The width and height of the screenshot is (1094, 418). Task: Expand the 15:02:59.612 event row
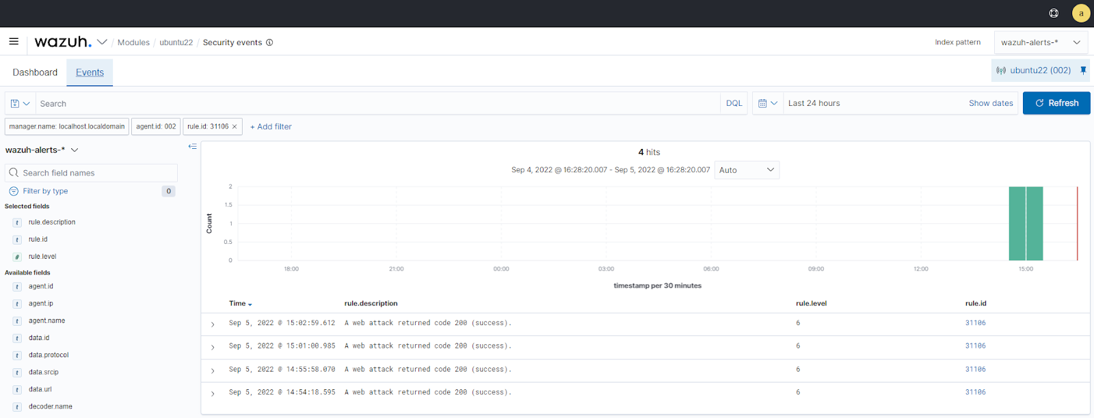[x=213, y=324]
